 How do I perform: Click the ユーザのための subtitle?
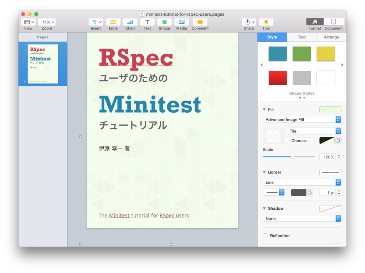[133, 78]
